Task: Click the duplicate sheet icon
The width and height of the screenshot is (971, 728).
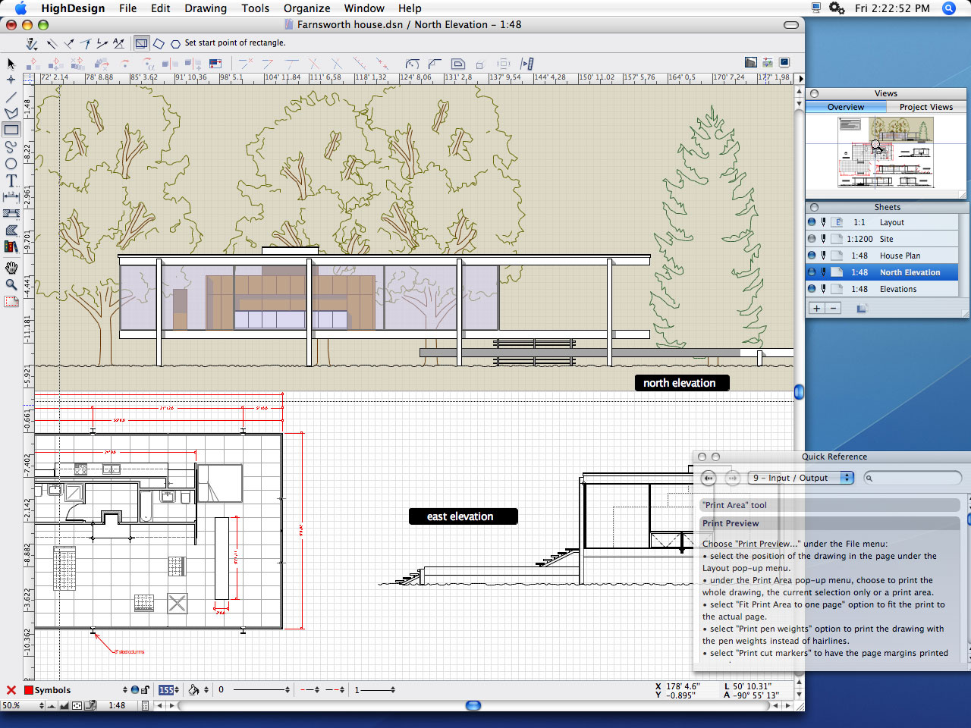Action: point(862,308)
